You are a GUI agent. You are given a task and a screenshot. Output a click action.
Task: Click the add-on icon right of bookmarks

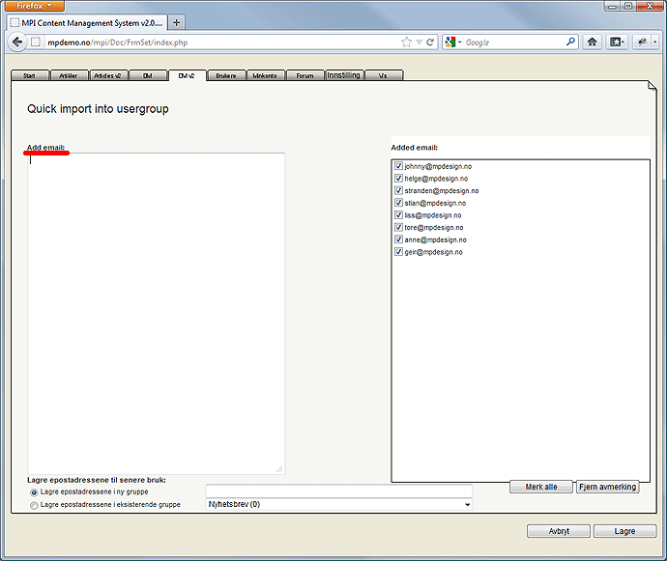coord(642,42)
